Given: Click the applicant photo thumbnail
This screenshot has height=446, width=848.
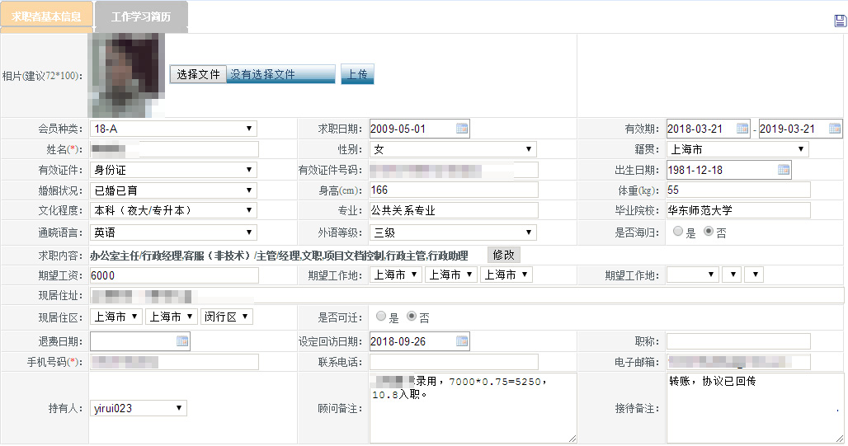Looking at the screenshot, I should [128, 75].
